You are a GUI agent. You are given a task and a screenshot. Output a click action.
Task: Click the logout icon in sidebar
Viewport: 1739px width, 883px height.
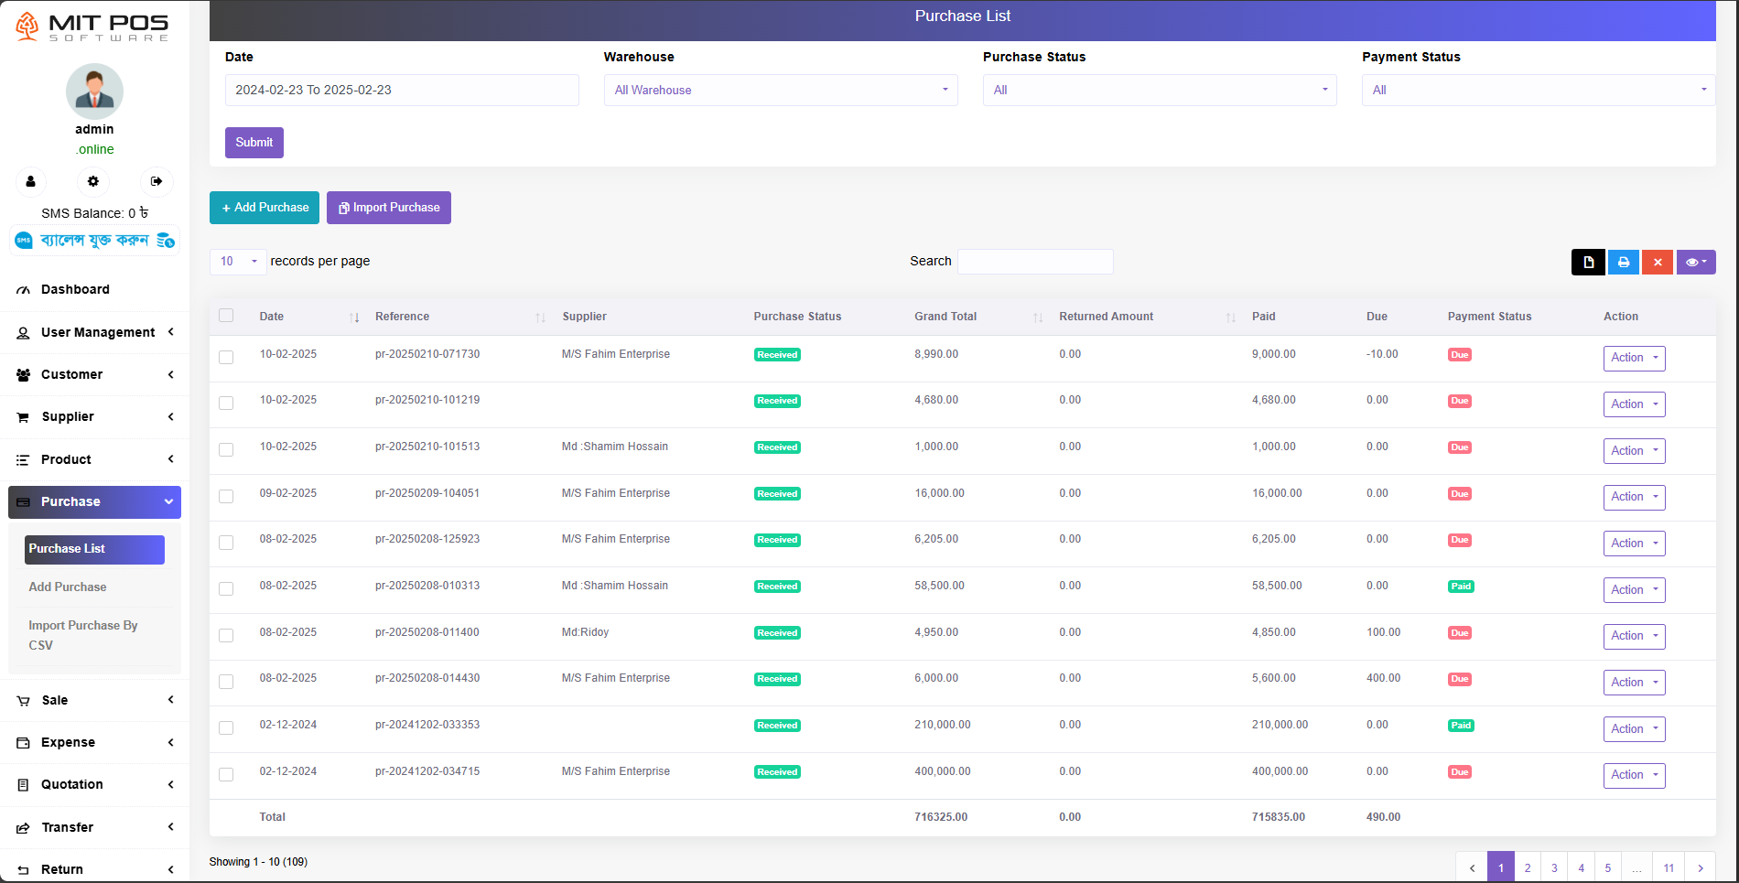click(157, 181)
